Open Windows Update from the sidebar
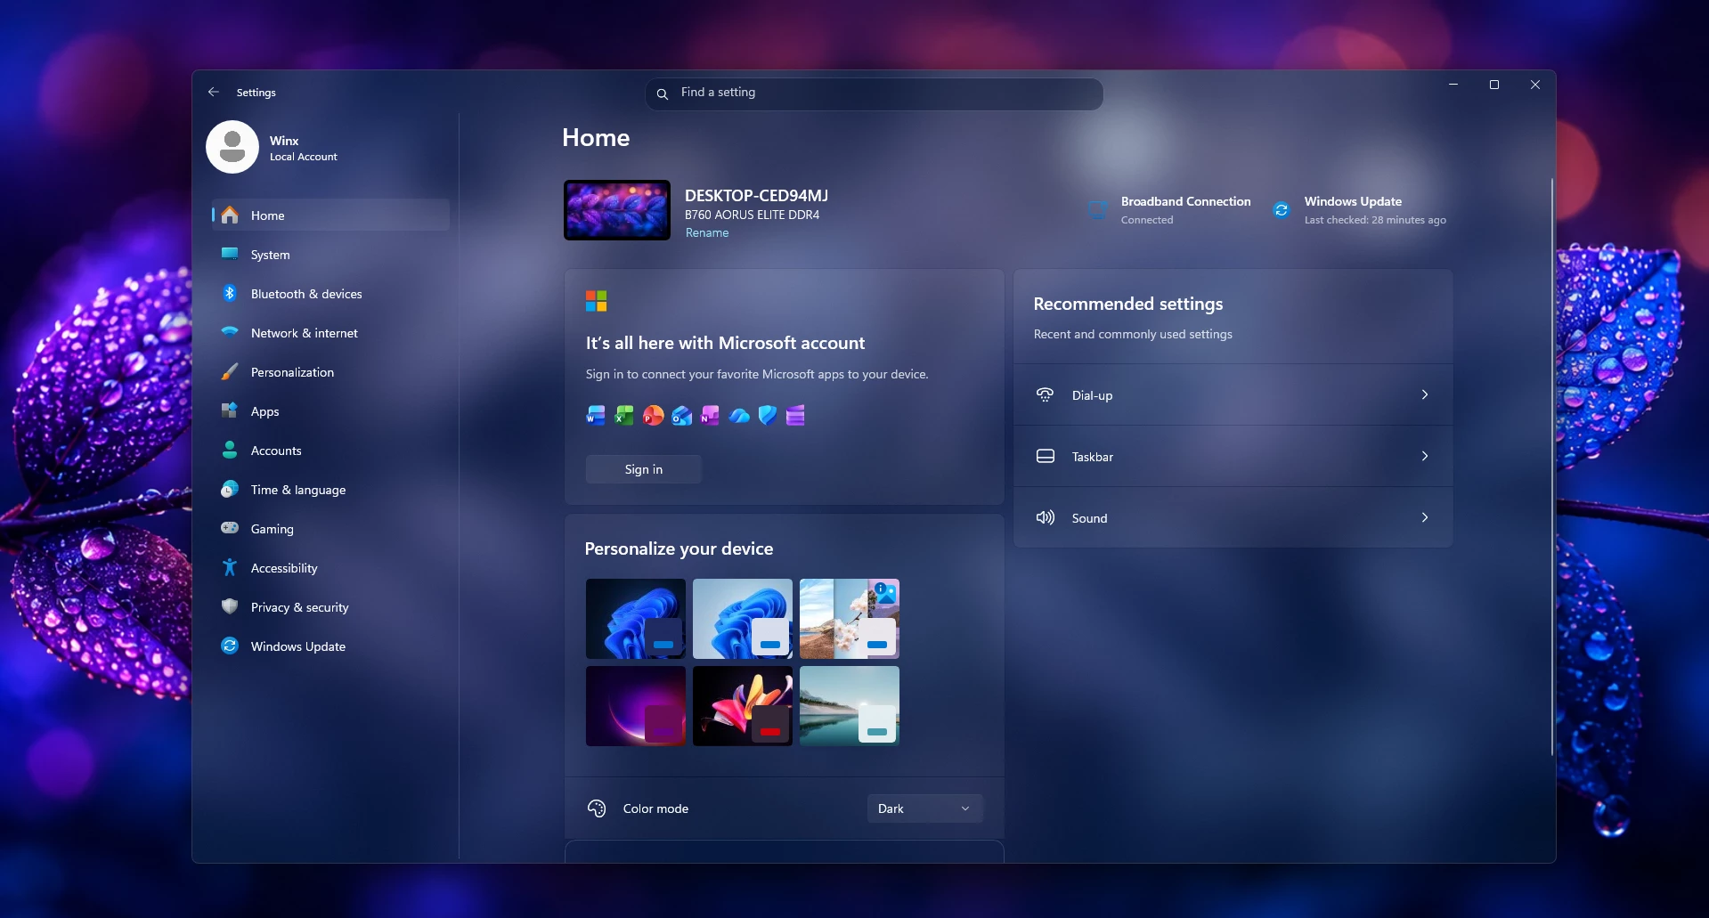Screen dimensions: 1709x918 330,646
